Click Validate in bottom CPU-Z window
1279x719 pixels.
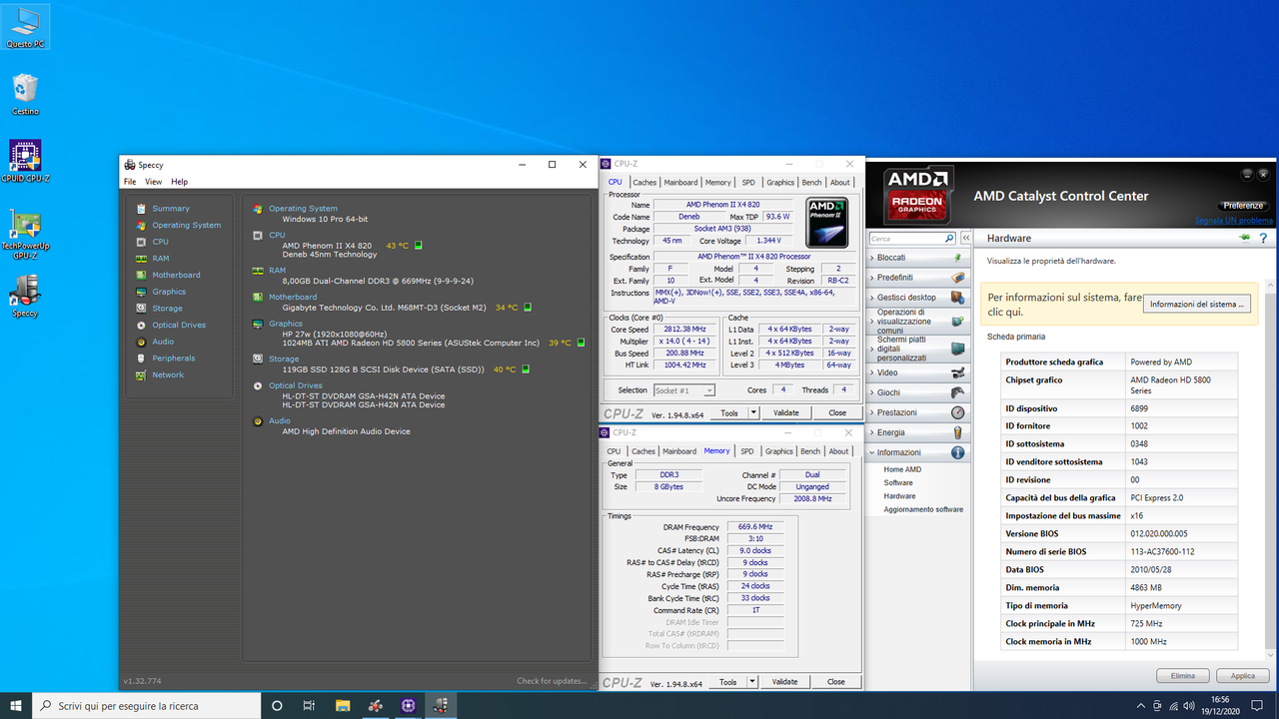click(784, 682)
